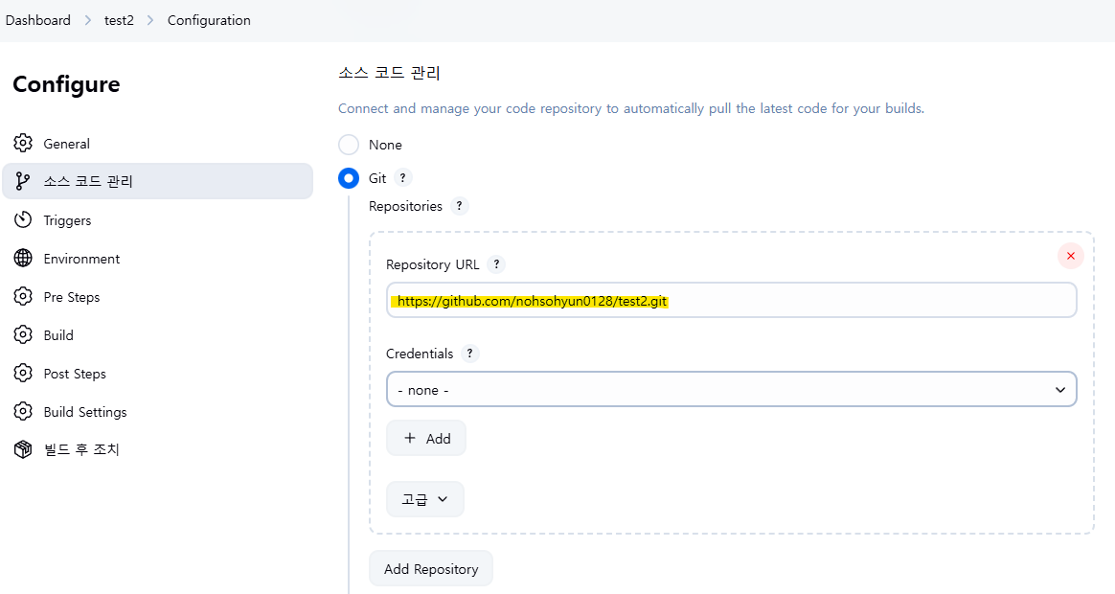Remove repository with red X button
Image resolution: width=1115 pixels, height=594 pixels.
pos(1070,256)
